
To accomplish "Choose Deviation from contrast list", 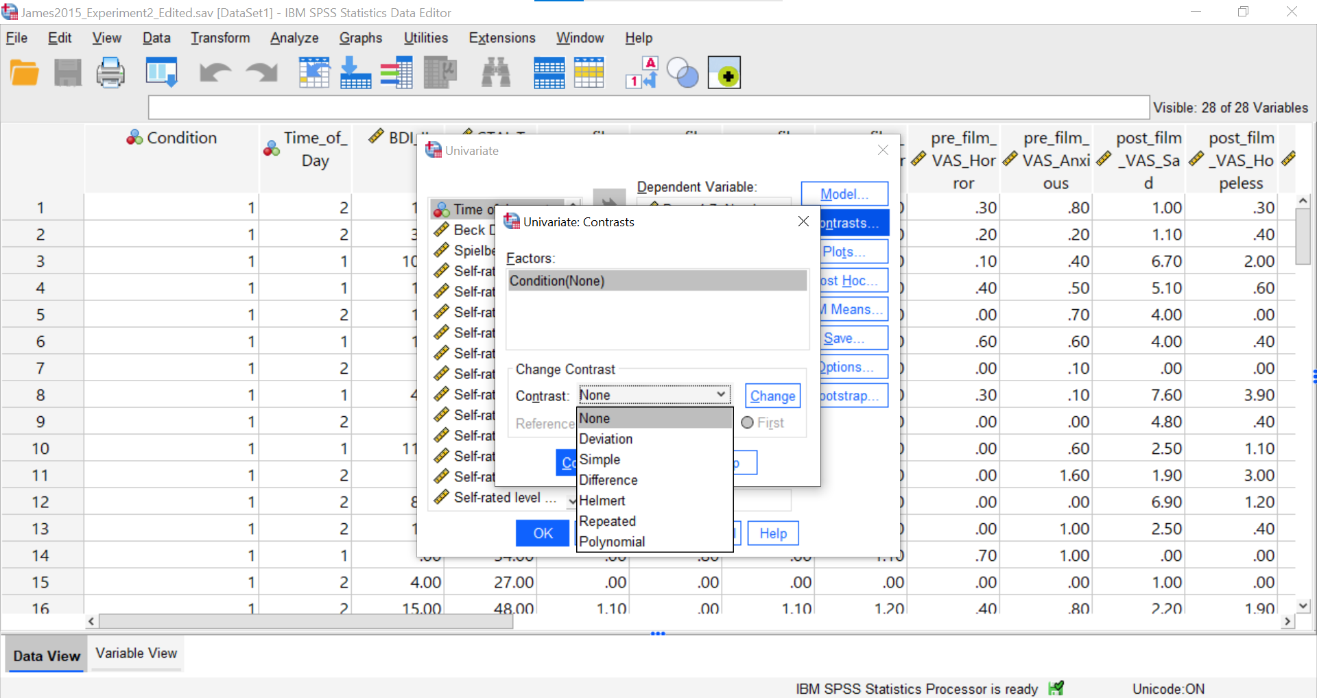I will [655, 439].
